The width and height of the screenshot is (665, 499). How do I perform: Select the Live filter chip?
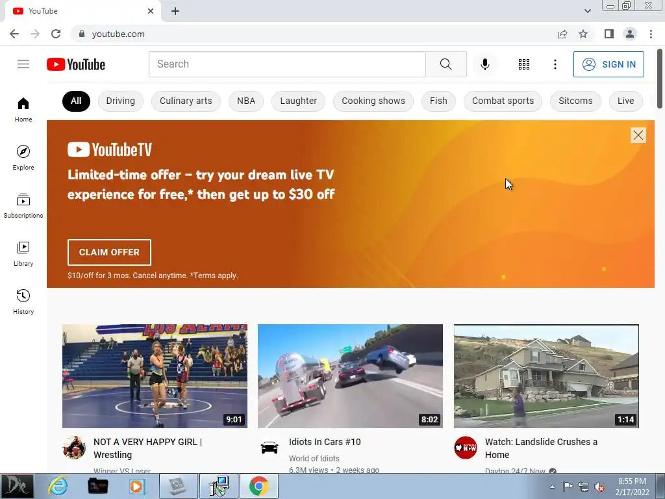(x=625, y=101)
